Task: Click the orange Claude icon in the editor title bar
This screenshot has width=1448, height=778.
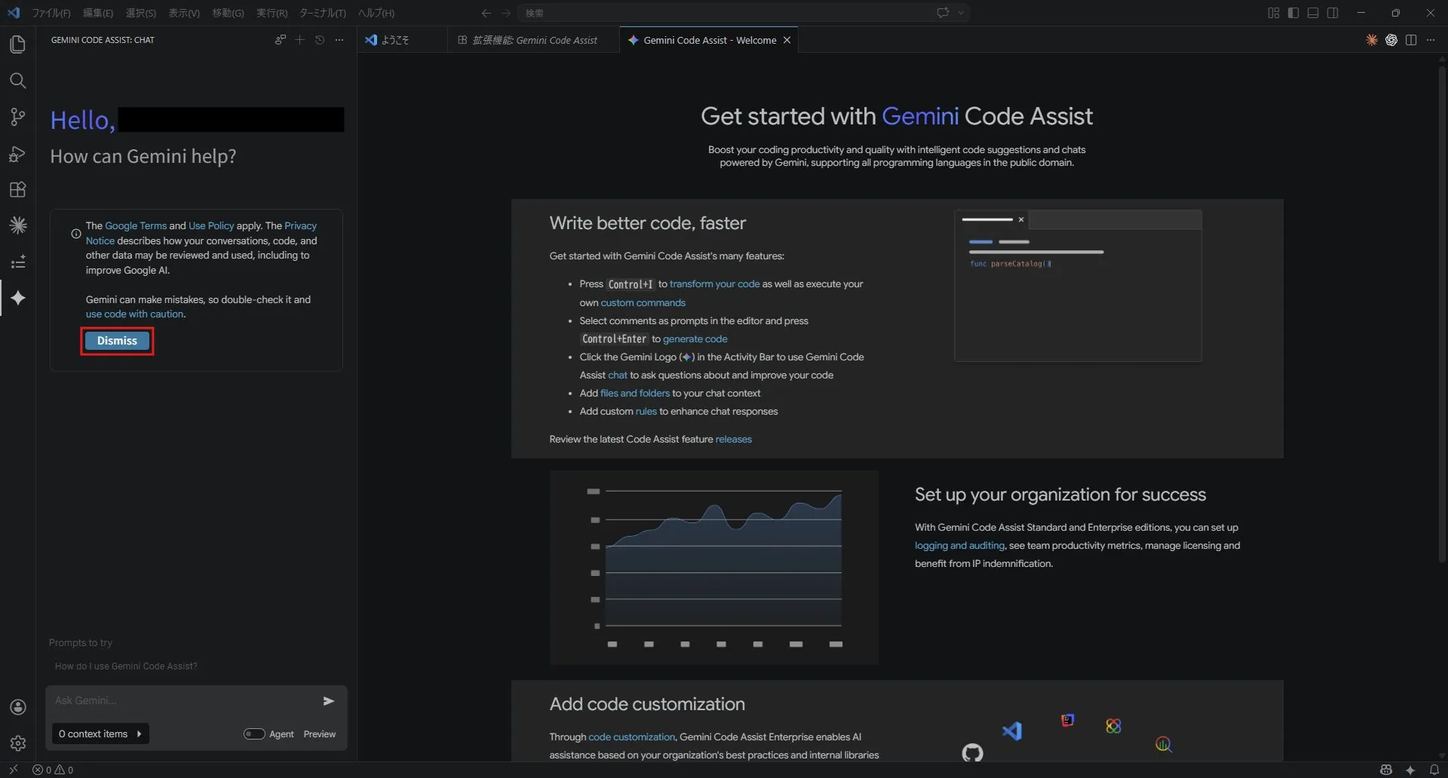Action: tap(1371, 40)
